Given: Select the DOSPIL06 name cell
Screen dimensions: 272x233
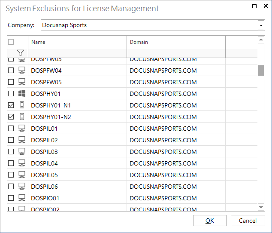Looking at the screenshot, I should [77, 187].
